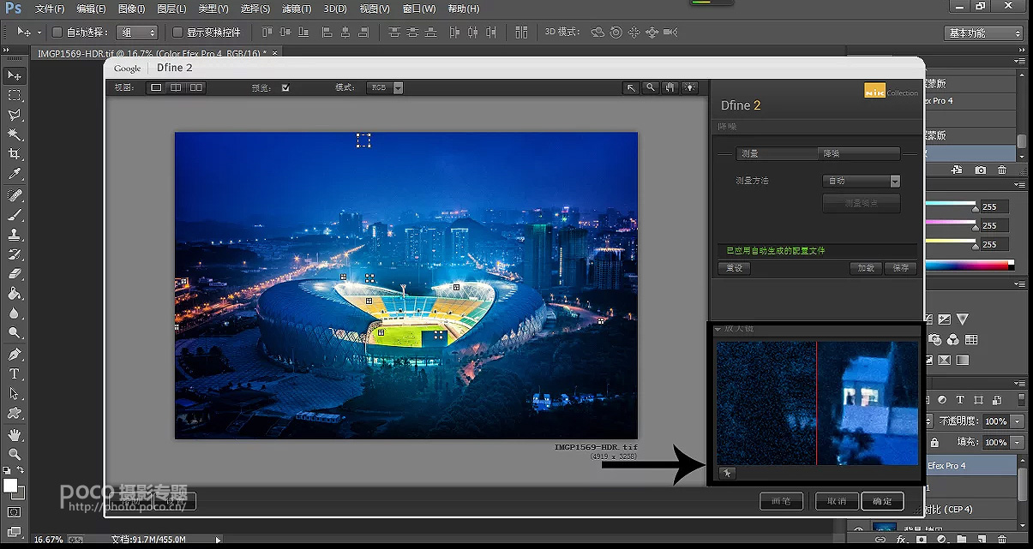Open the 测量方法 自动 dropdown
This screenshot has width=1033, height=549.
point(862,181)
